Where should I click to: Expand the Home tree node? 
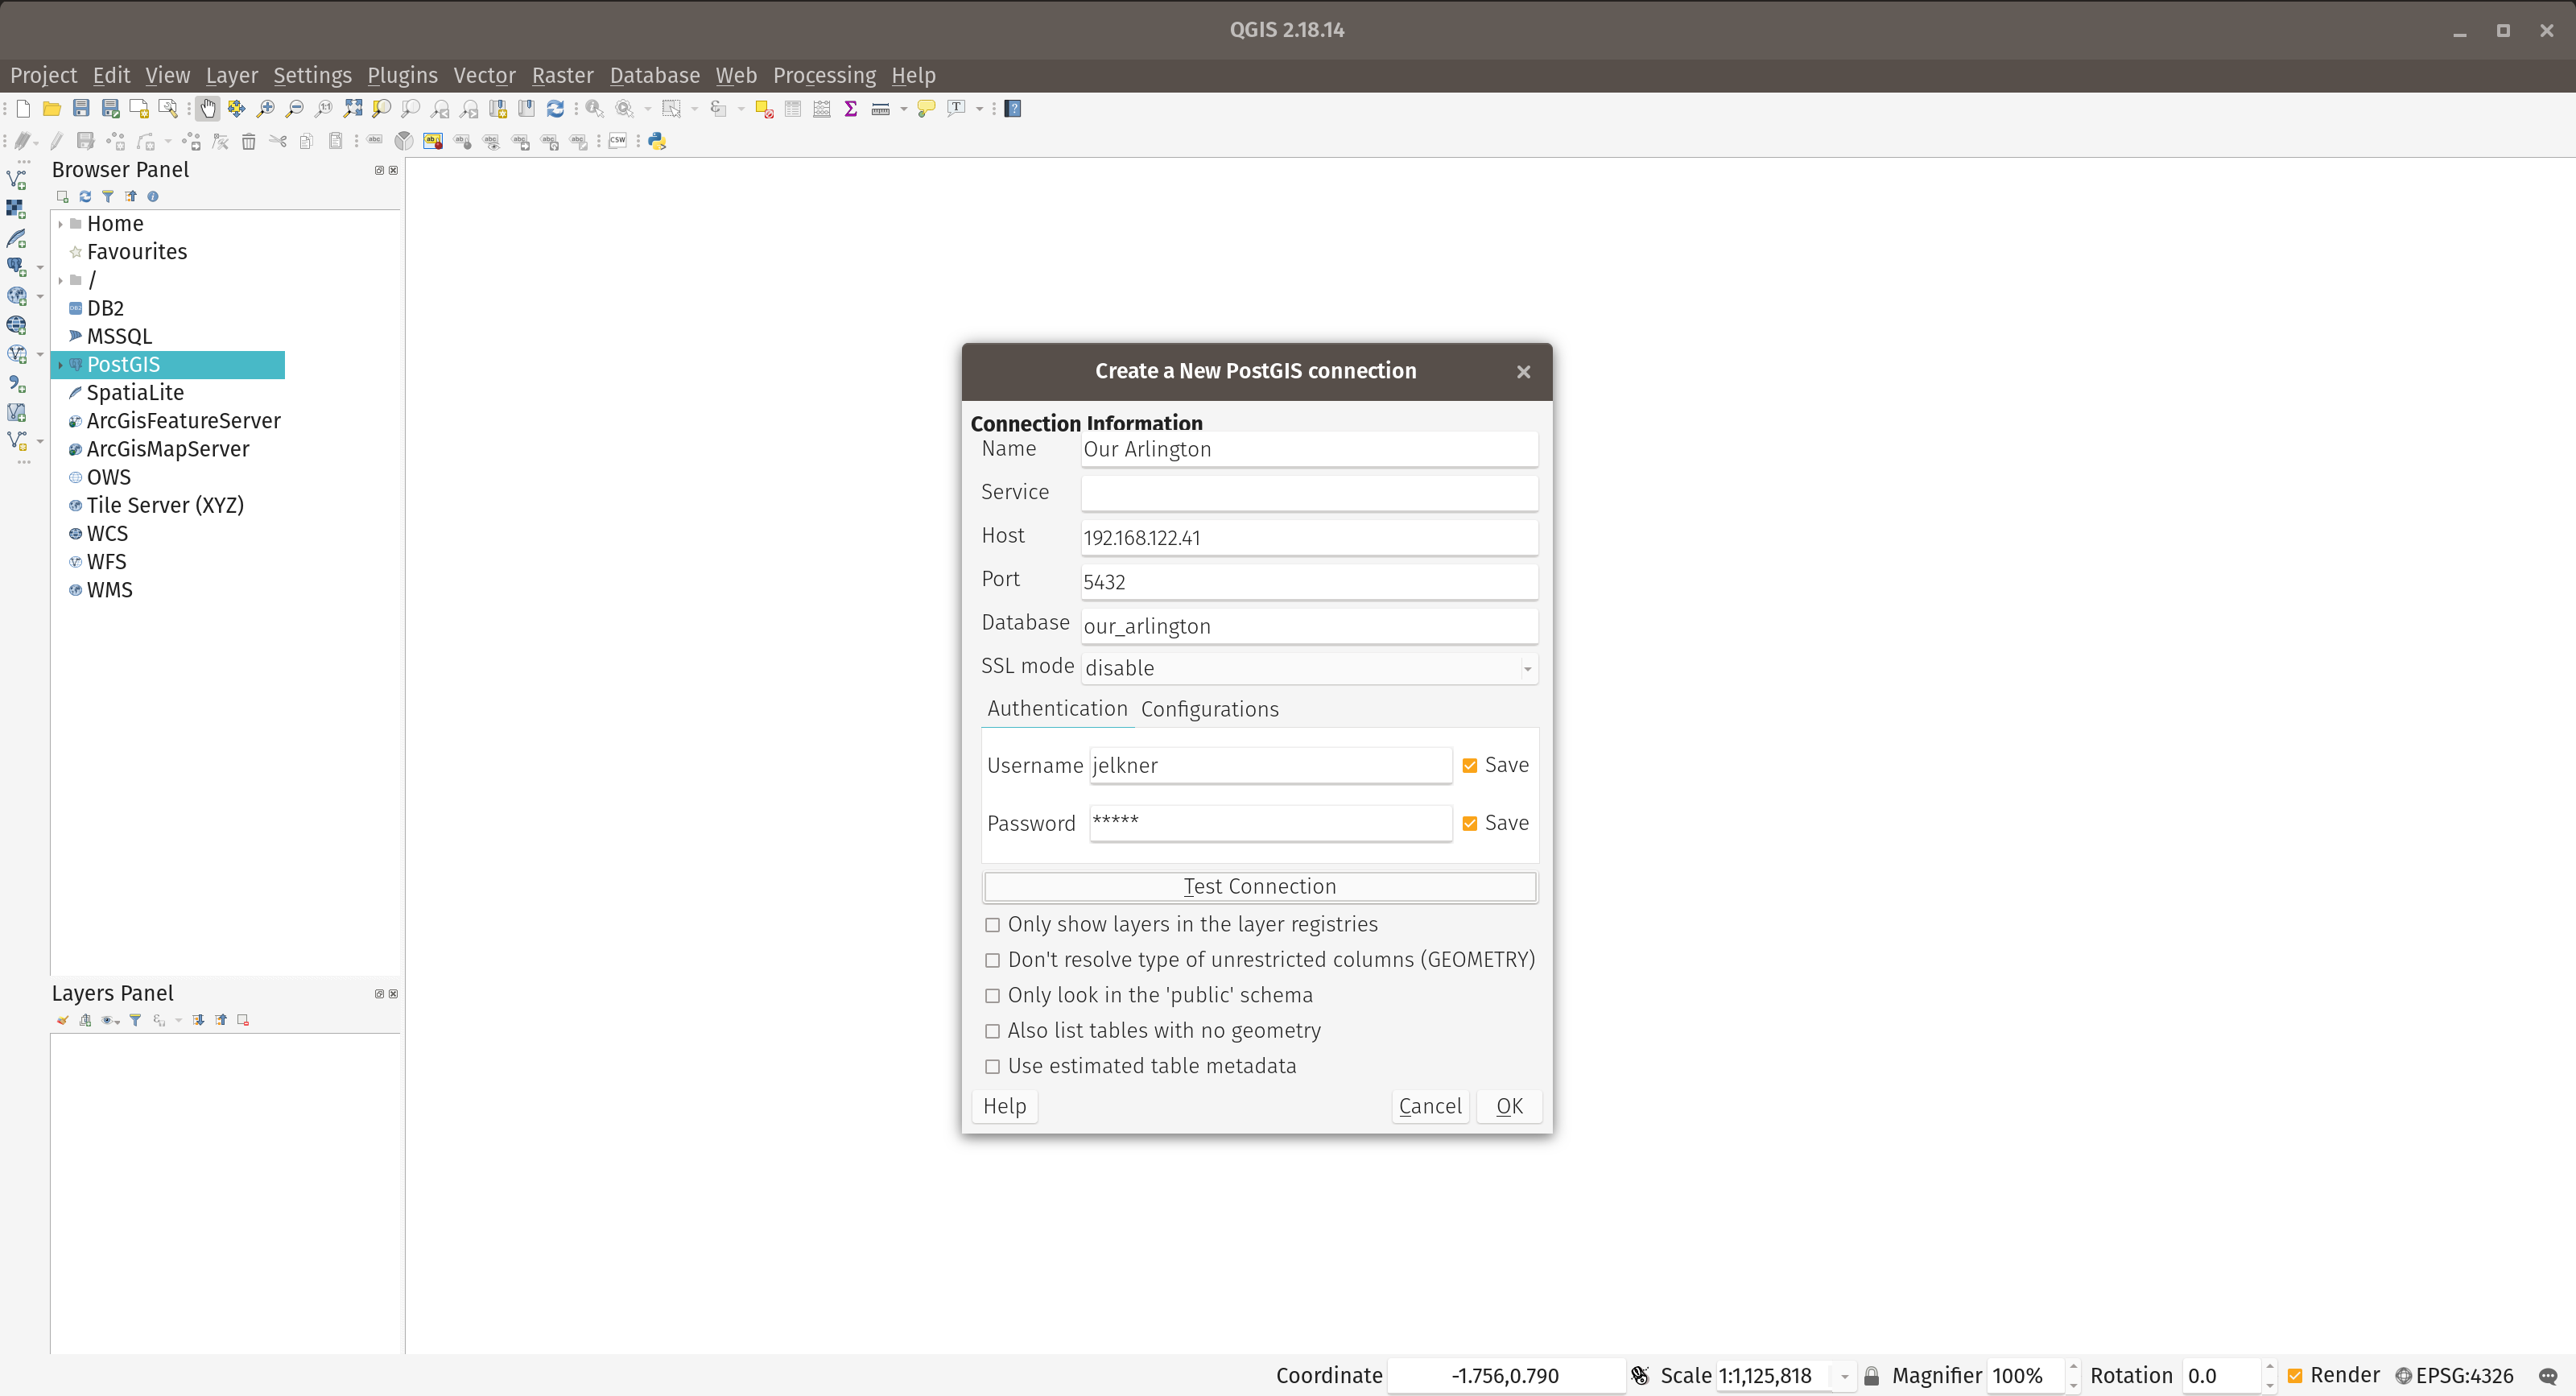[61, 224]
